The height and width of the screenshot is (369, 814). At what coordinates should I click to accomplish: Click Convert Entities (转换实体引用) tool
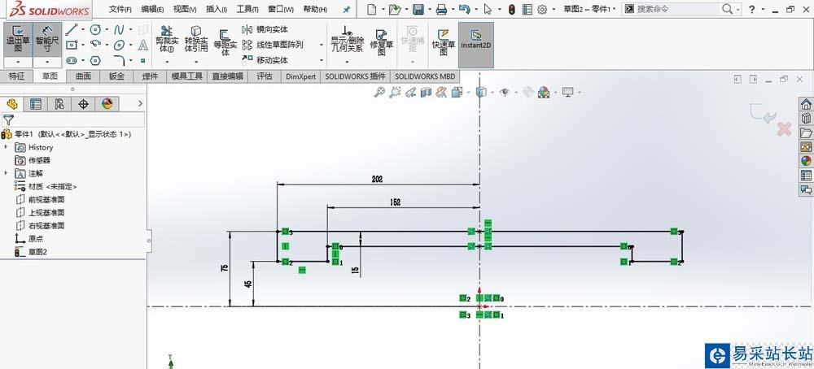pos(196,39)
